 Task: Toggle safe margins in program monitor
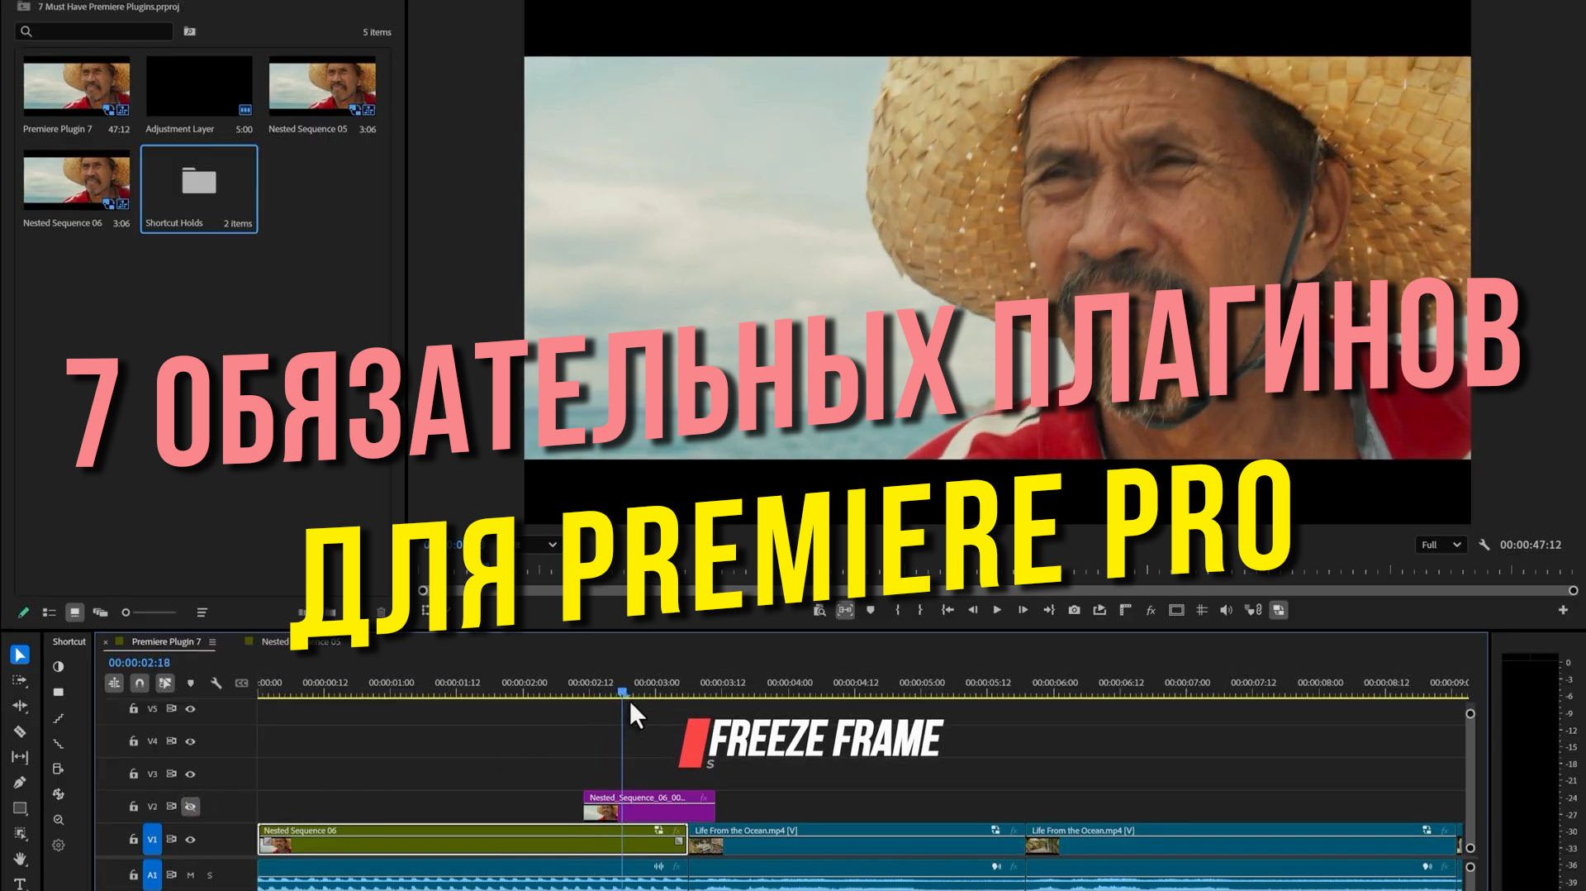point(1176,610)
